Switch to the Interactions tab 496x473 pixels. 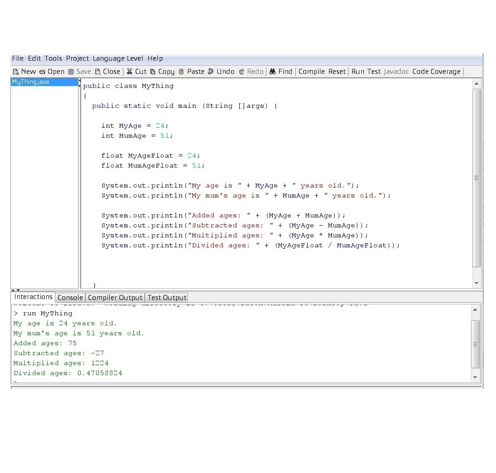pyautogui.click(x=33, y=297)
